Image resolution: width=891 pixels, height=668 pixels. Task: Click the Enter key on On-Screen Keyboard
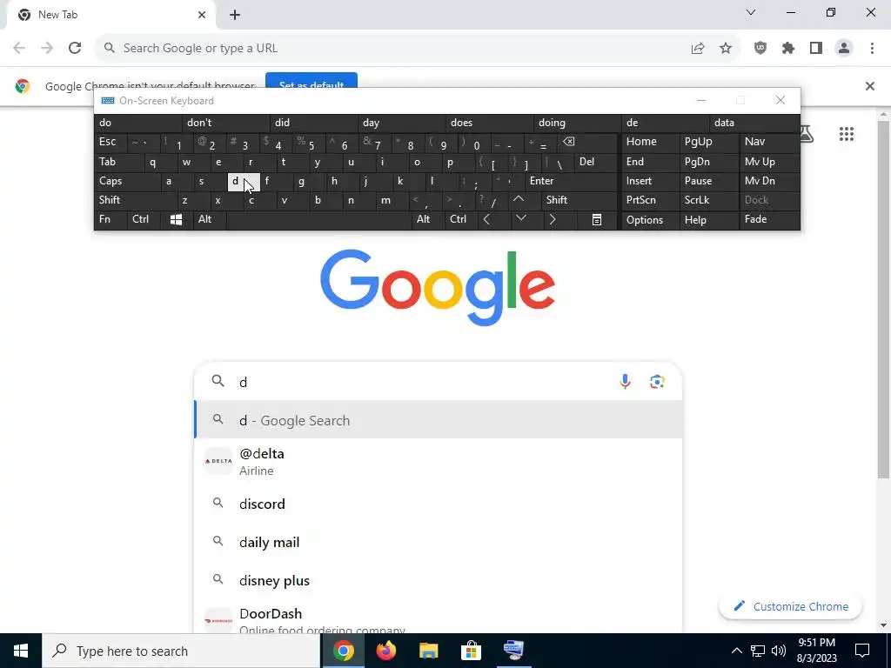(571, 181)
